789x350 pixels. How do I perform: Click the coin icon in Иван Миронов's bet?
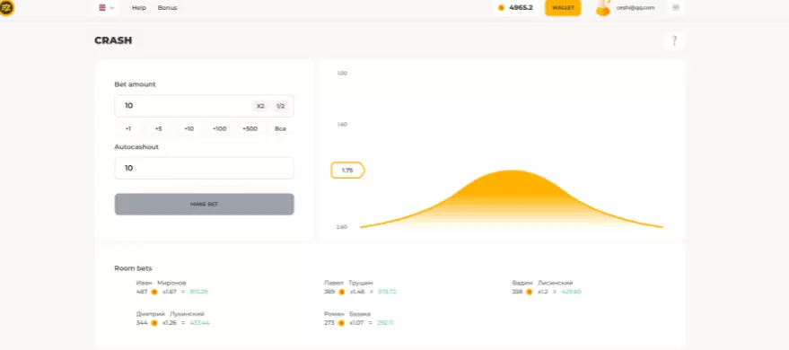point(154,292)
